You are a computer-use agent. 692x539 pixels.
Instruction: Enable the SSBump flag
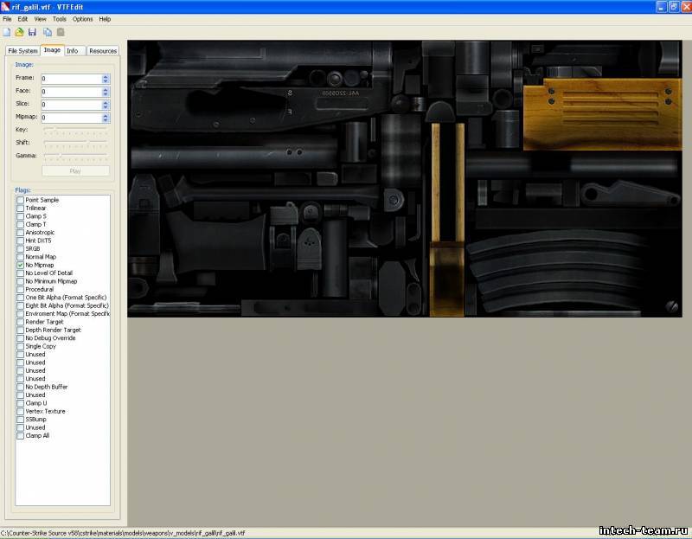20,420
